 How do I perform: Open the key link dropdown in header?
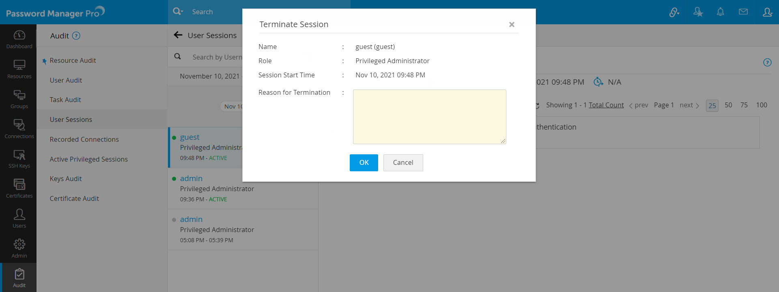pyautogui.click(x=674, y=12)
